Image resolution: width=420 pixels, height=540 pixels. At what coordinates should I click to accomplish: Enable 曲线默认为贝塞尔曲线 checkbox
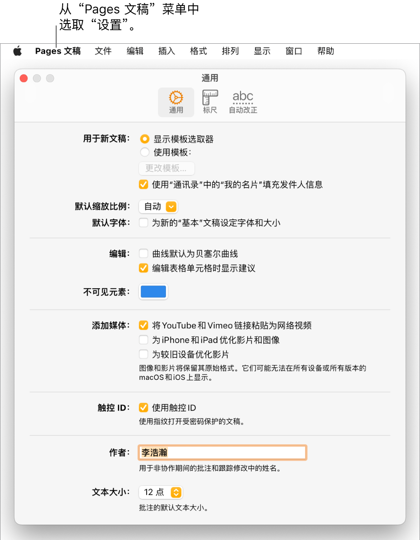[x=143, y=254]
